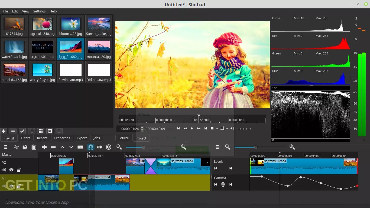Toggle the player grid overlay icon
This screenshot has height=208, width=370.
tap(222, 128)
